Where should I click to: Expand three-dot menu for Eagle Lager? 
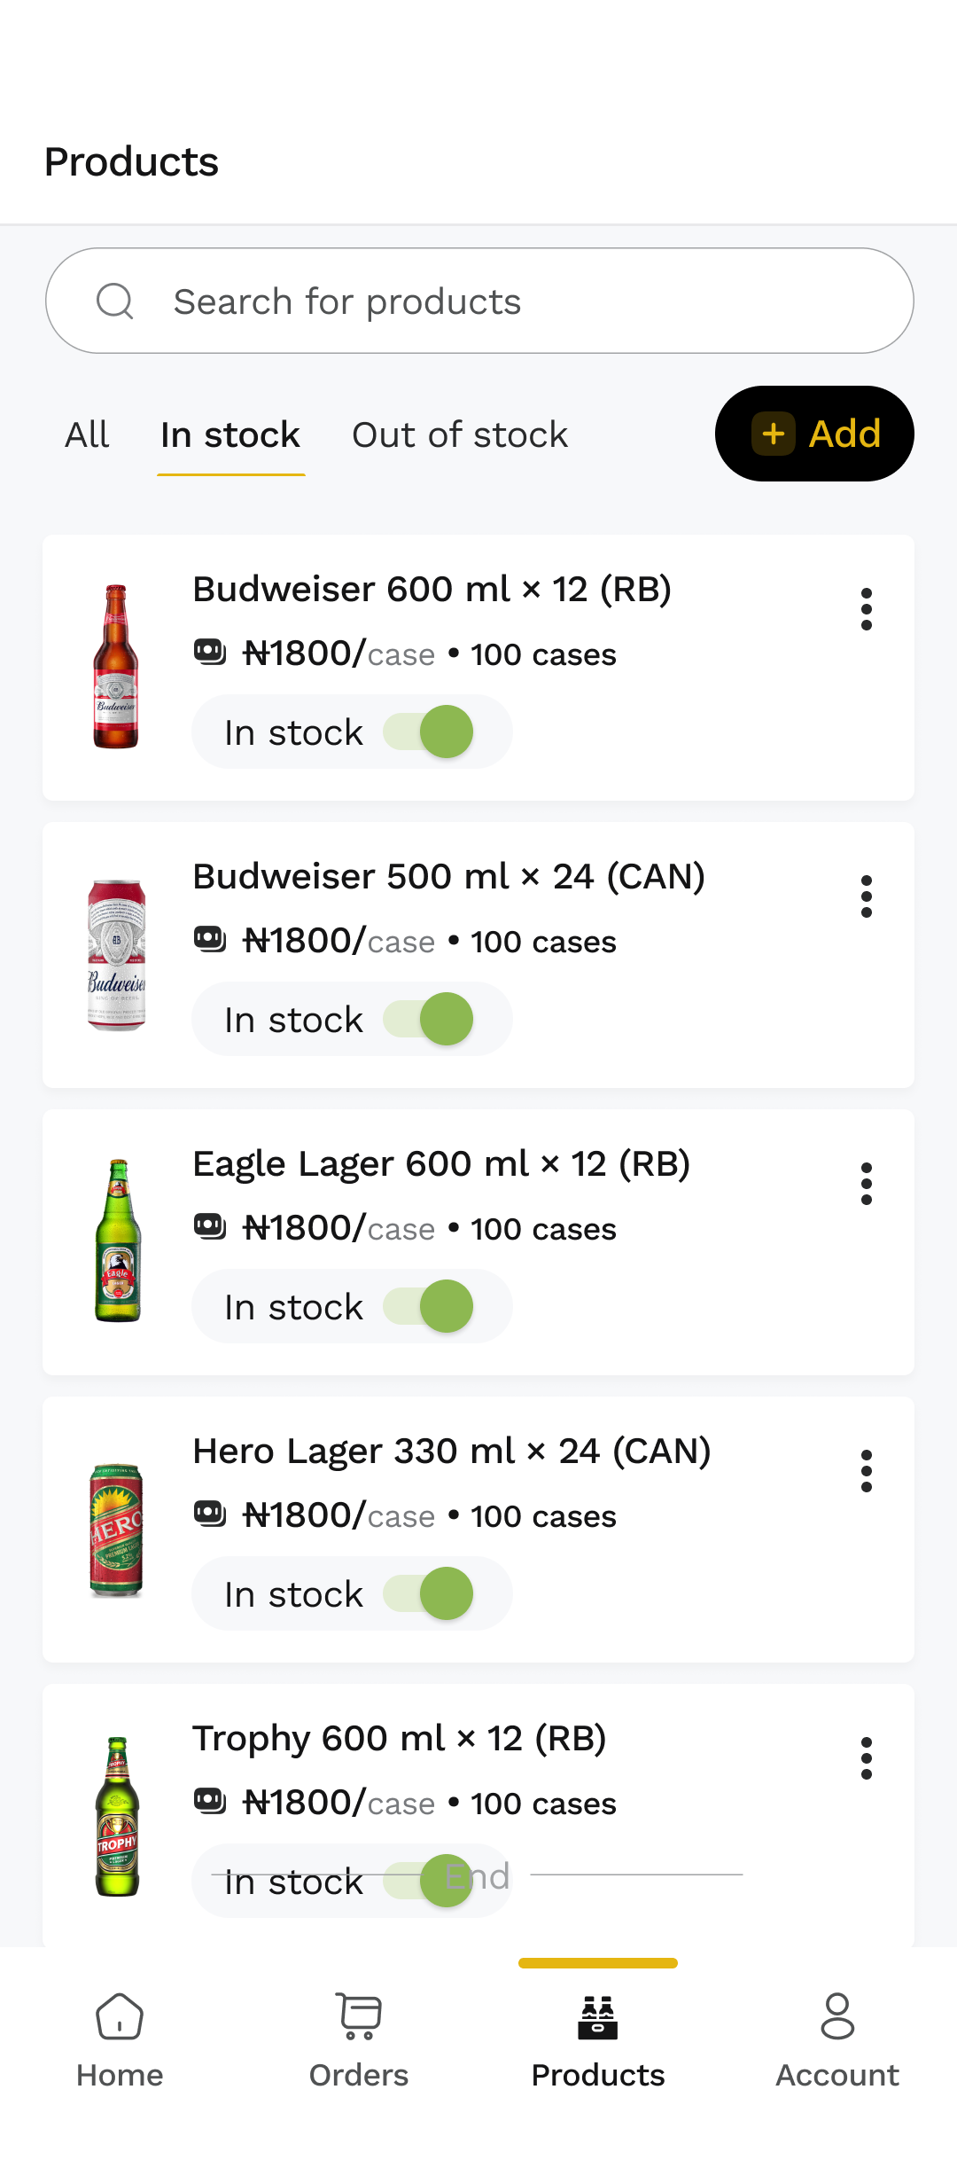pyautogui.click(x=867, y=1184)
